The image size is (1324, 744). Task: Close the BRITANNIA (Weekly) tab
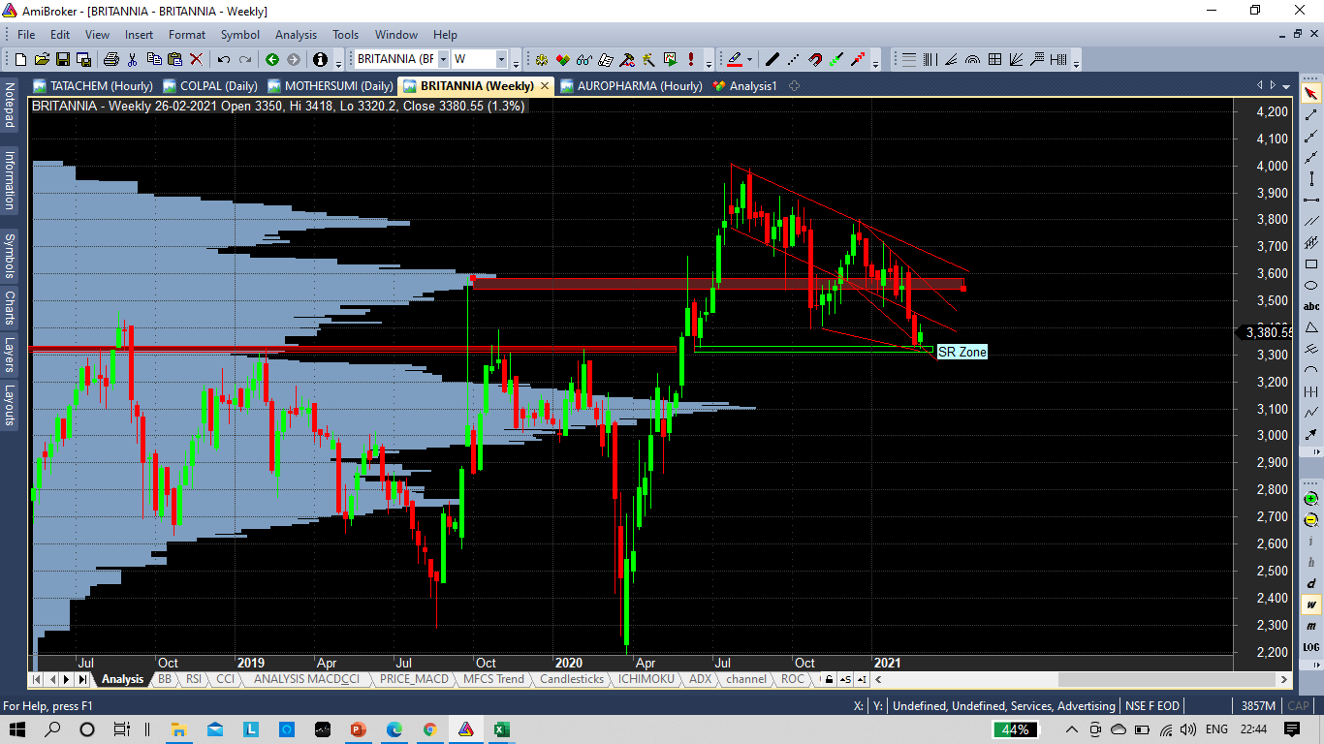tap(544, 86)
